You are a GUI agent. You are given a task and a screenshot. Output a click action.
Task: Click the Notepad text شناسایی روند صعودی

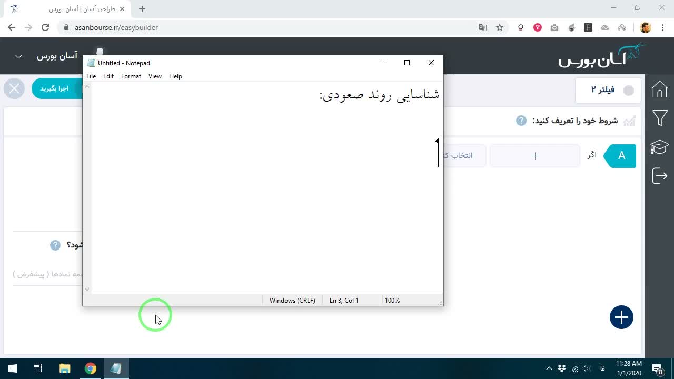[x=379, y=95]
